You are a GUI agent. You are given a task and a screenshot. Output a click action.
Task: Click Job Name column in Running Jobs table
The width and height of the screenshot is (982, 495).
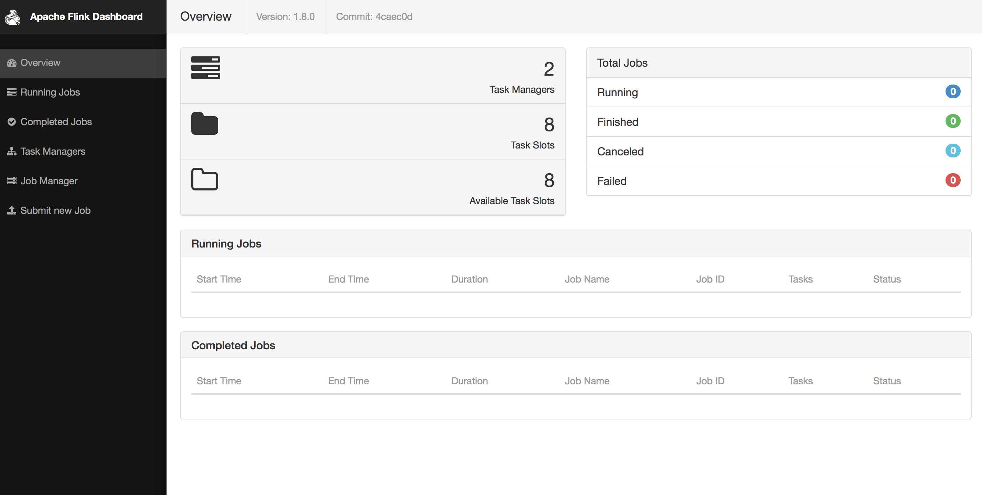(587, 279)
